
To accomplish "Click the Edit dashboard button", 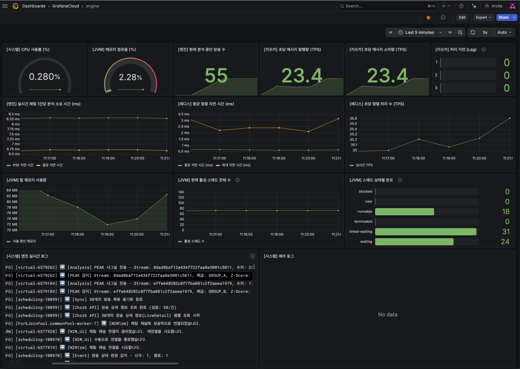I will click(x=462, y=17).
